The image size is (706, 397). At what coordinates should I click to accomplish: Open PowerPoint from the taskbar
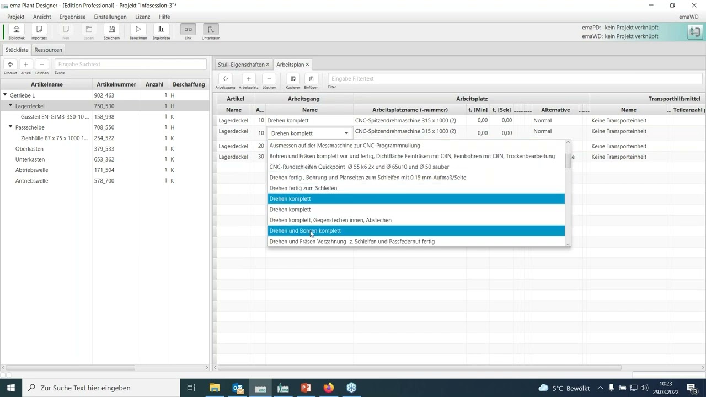pos(306,388)
